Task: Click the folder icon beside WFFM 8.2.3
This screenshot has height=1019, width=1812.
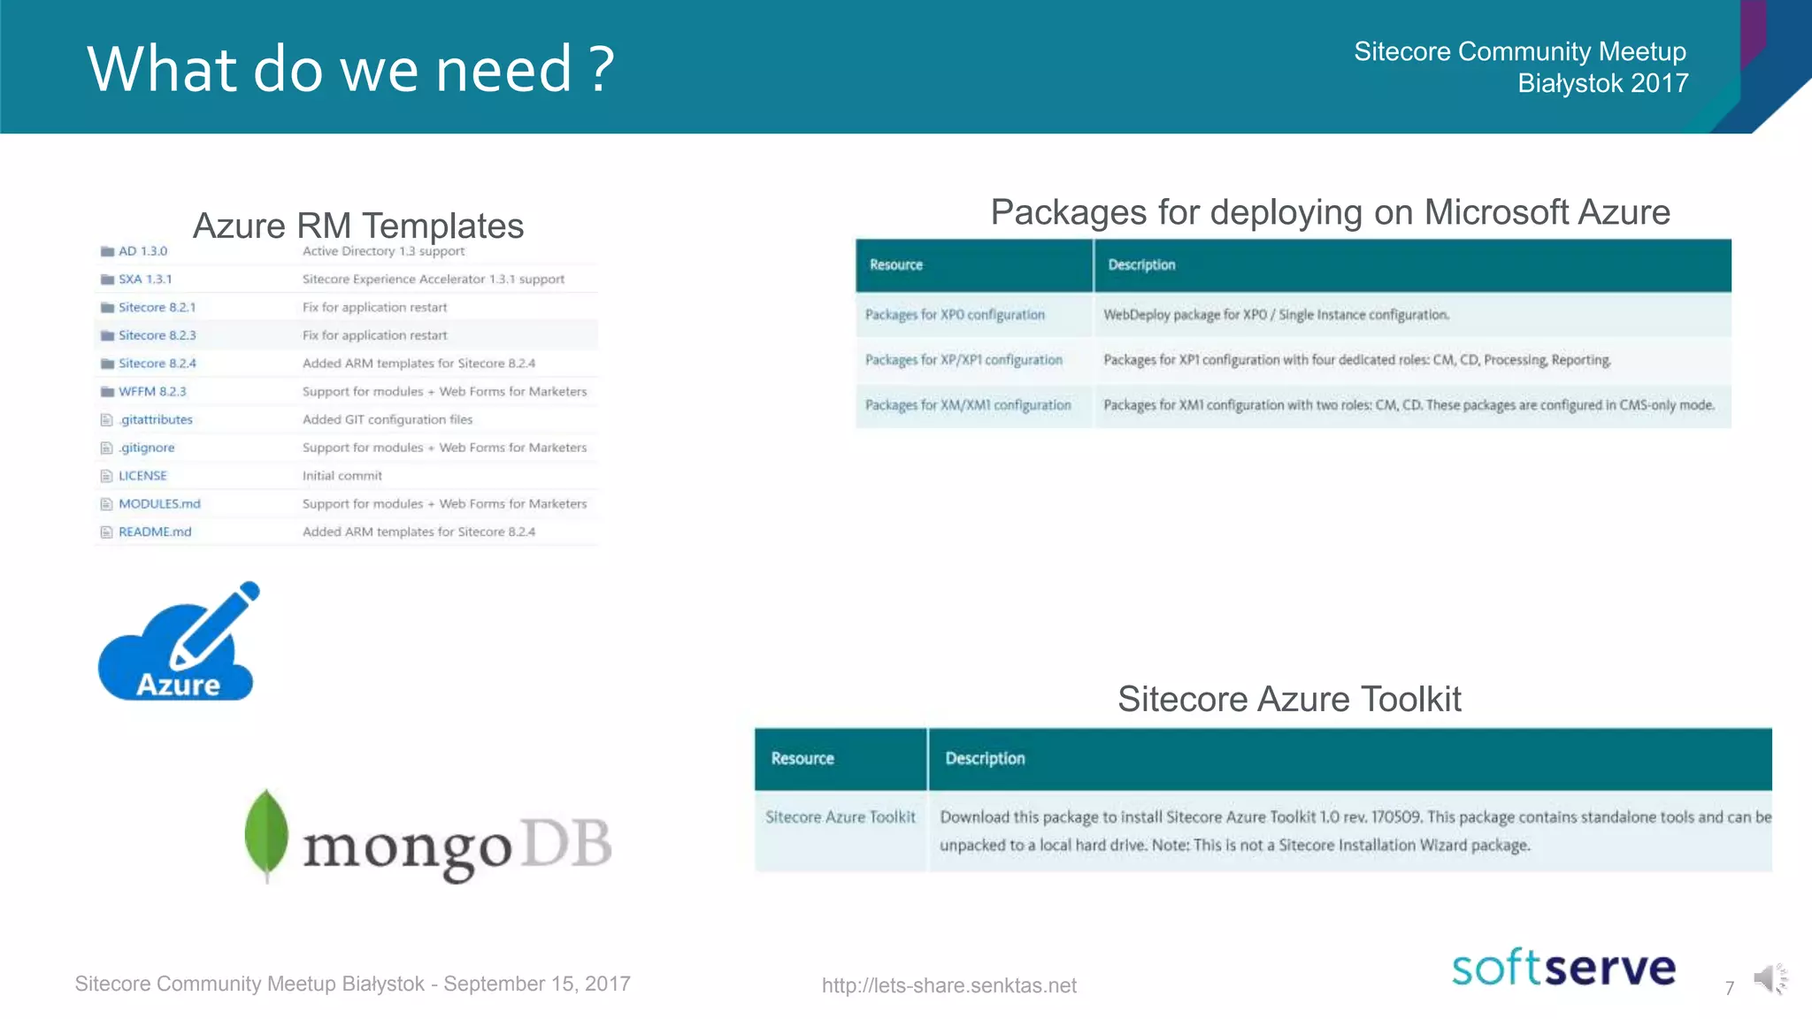Action: [x=107, y=392]
